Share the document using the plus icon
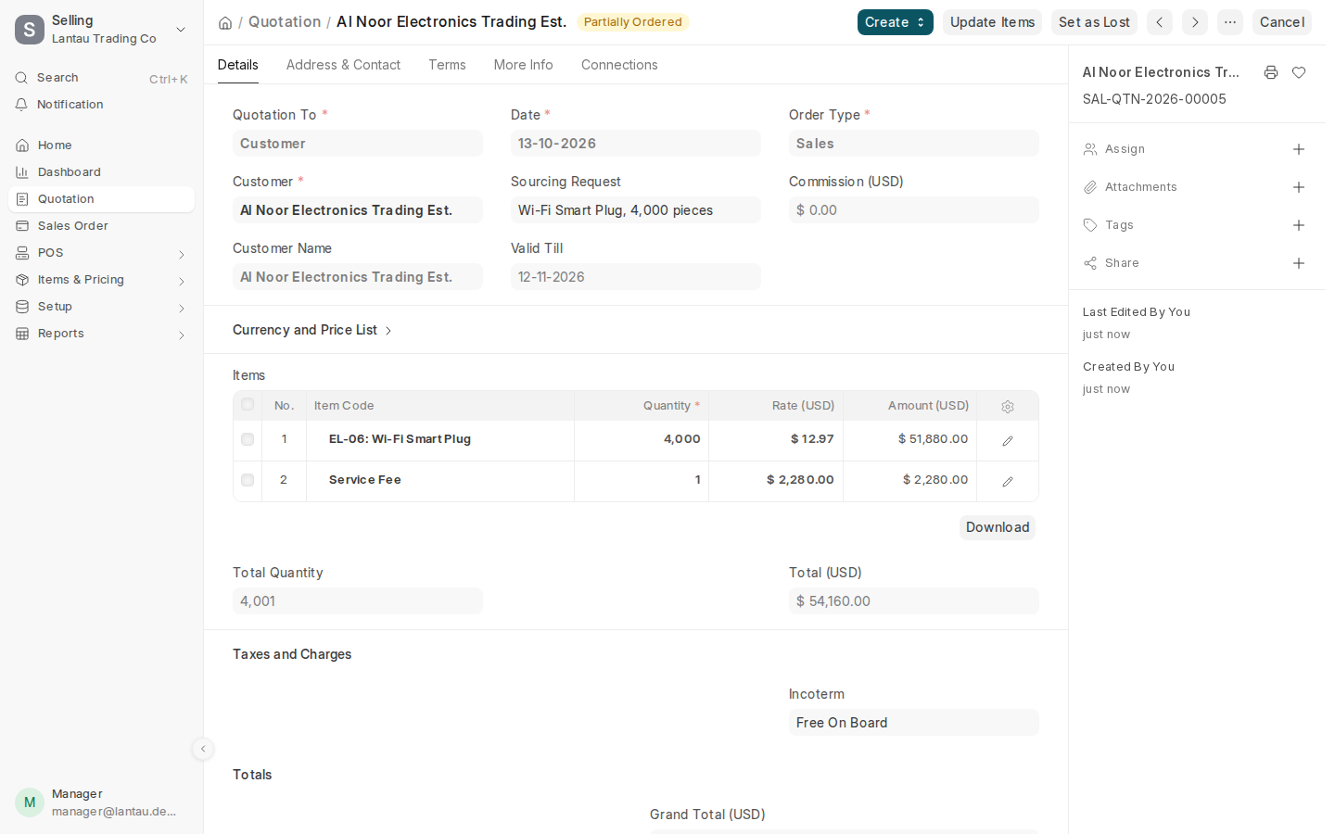 pos(1299,263)
